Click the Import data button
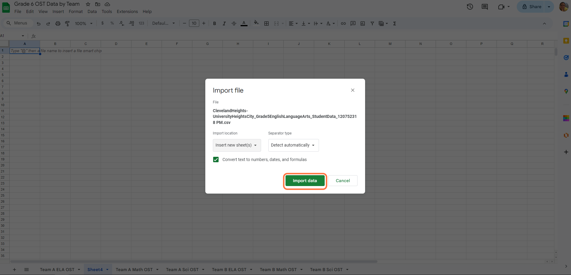The height and width of the screenshot is (275, 571). pos(305,181)
